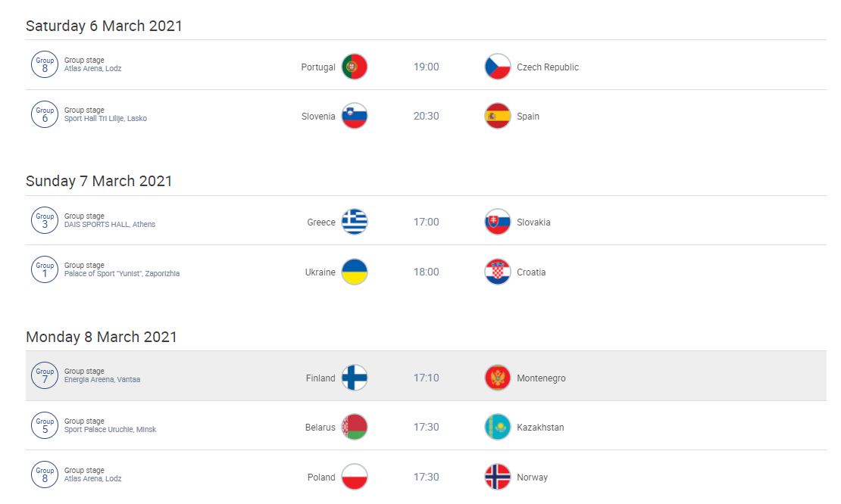Click the Belarus team name
This screenshot has width=841, height=504.
320,428
